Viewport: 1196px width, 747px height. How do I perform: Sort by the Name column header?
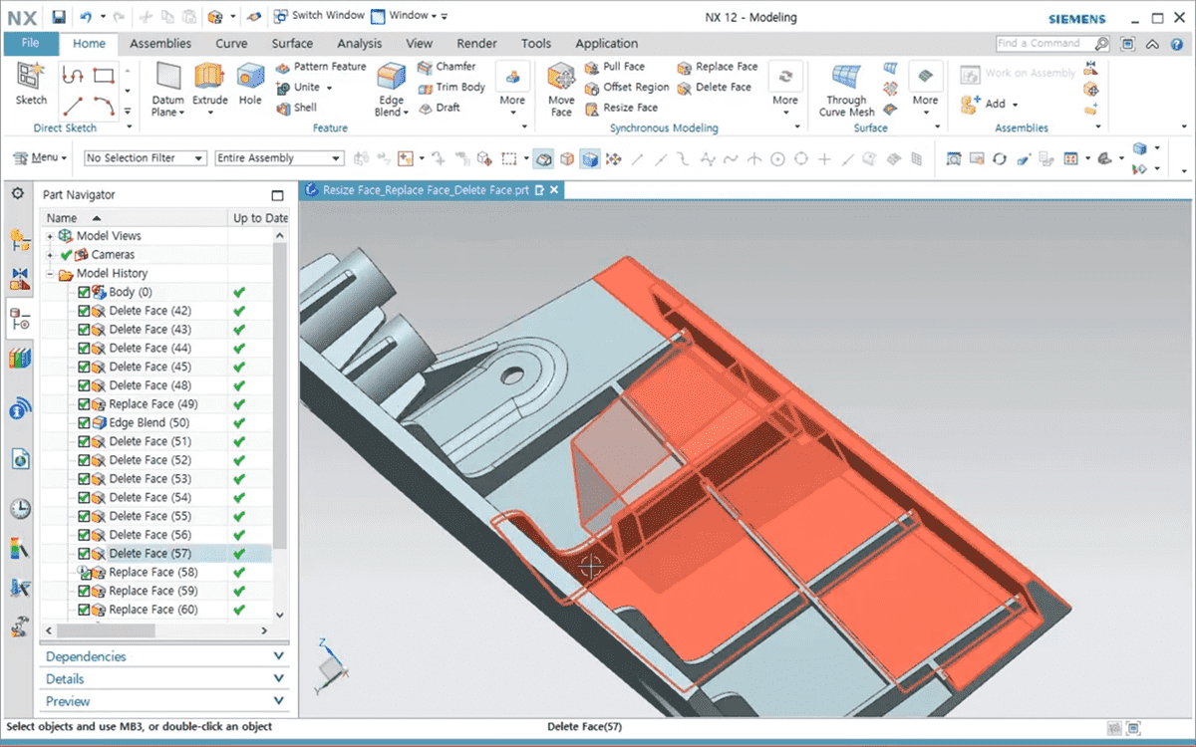point(134,218)
